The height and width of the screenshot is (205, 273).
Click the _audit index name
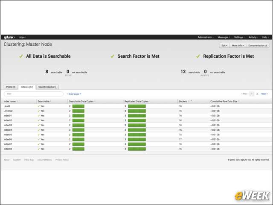point(7,106)
